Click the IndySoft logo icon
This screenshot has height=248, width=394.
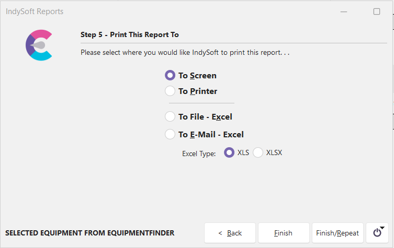pos(39,45)
